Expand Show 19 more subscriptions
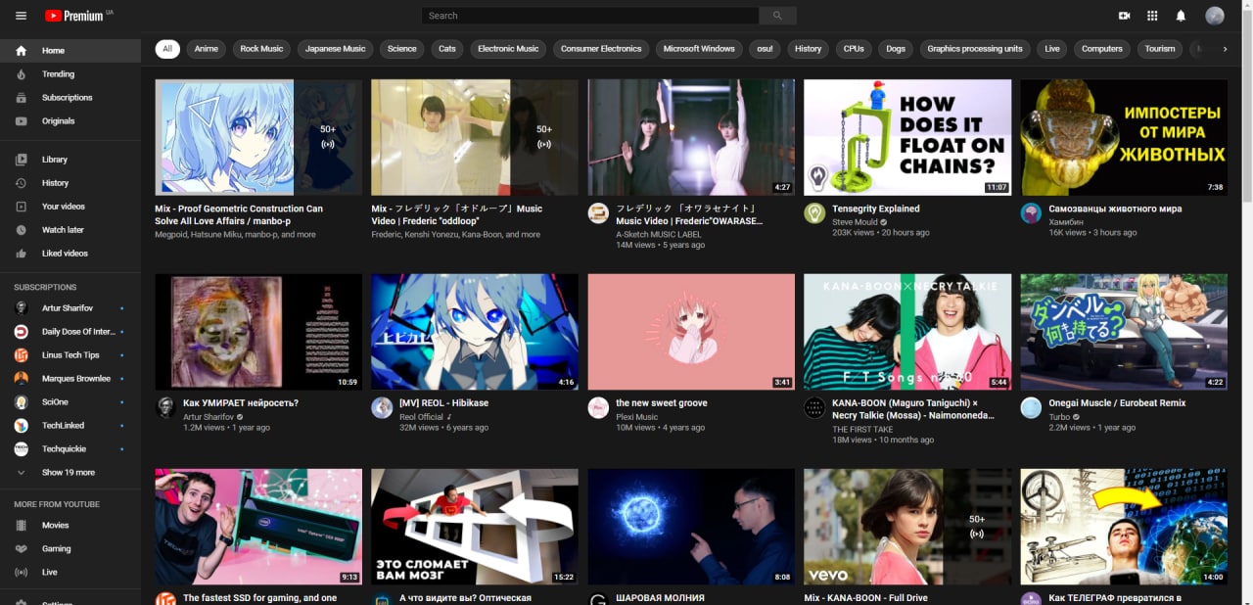The image size is (1253, 605). pos(70,473)
